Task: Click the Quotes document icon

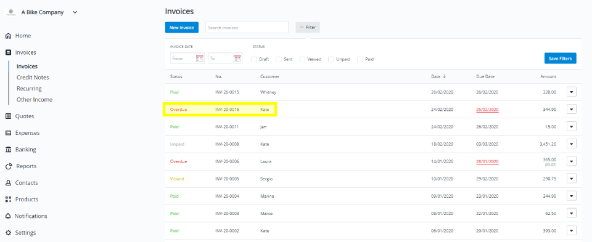Action: [x=8, y=116]
